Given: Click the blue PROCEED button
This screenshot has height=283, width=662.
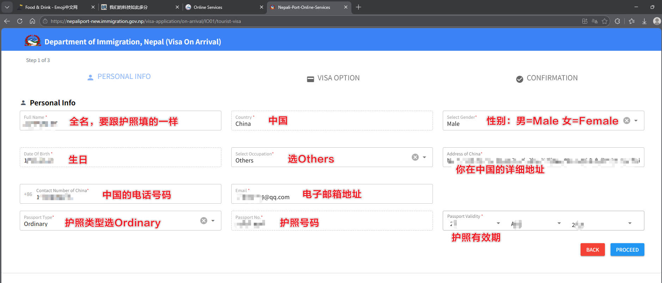Looking at the screenshot, I should click(627, 250).
